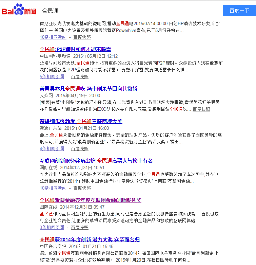
Task: Click snippet starting 会上,全民通凭借创新的金融服务理念
Action: coord(131,138)
